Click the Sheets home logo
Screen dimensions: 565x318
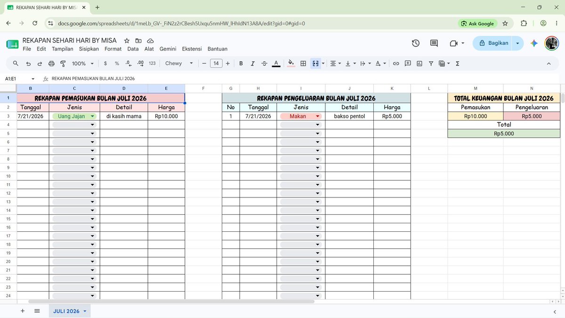12,44
